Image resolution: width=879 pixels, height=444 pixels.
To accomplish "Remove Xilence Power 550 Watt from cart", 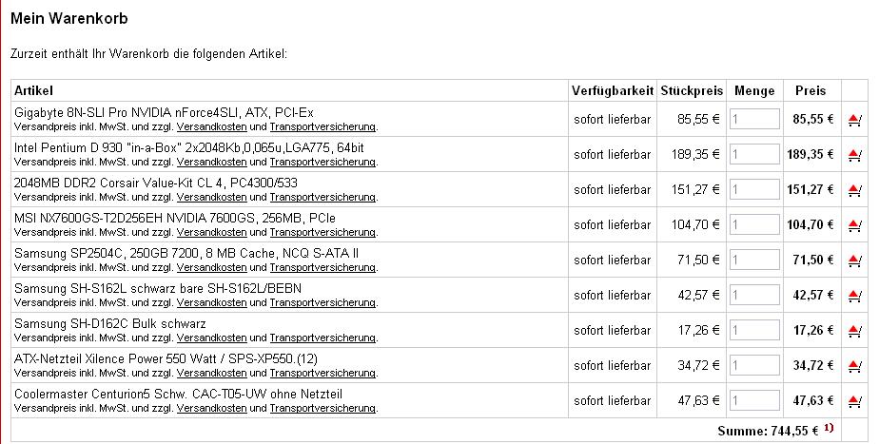I will pos(854,365).
